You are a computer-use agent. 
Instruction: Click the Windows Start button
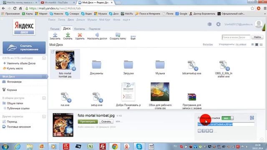tap(5, 146)
